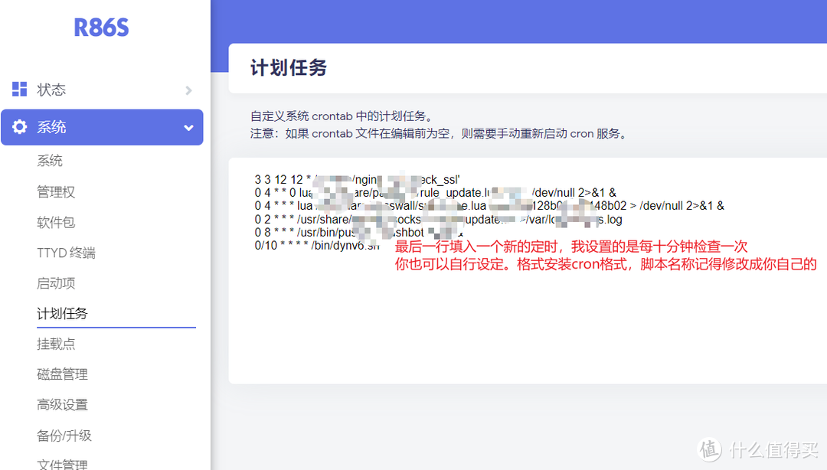Expand the 状态 section chevron
The height and width of the screenshot is (470, 827).
(x=188, y=89)
